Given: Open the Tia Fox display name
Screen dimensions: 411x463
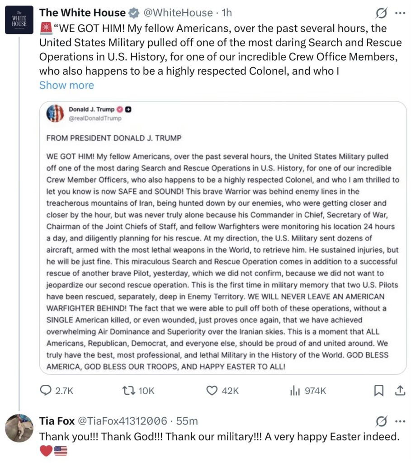Looking at the screenshot, I should (56, 421).
